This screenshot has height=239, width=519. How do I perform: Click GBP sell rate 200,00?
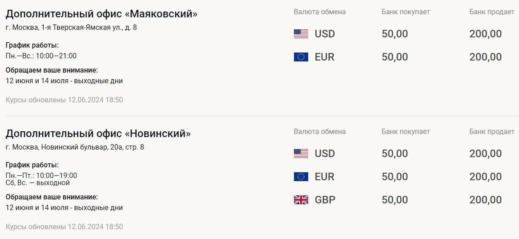[x=485, y=200]
